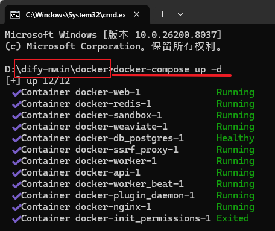This screenshot has height=231, width=275.
Task: Expand the new tab profile dropdown
Action: point(180,14)
